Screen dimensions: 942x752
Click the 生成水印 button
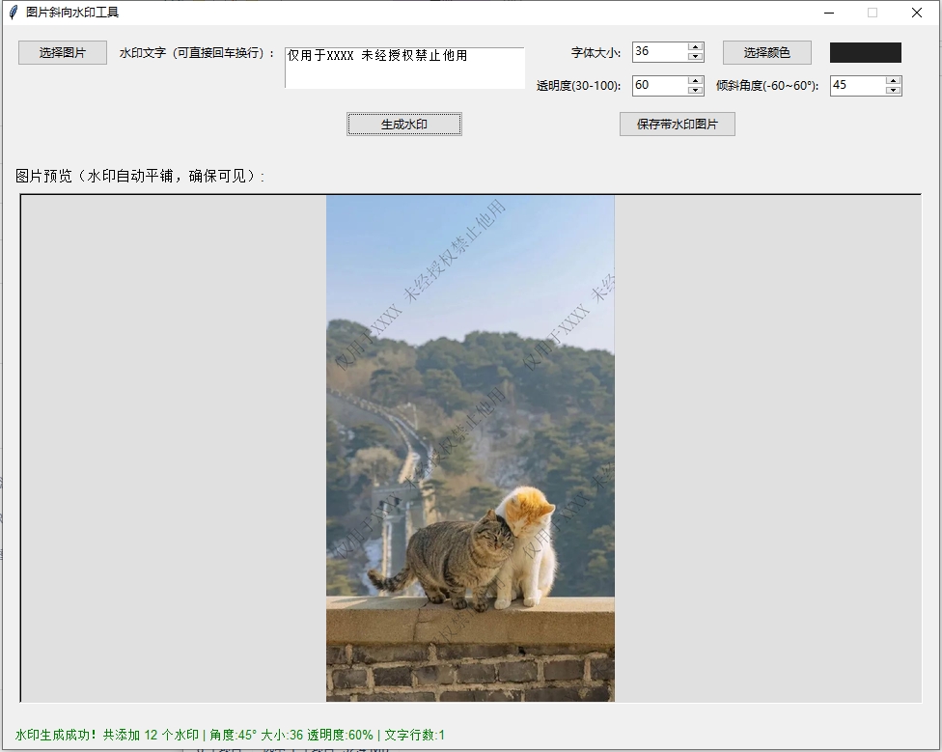pyautogui.click(x=404, y=125)
